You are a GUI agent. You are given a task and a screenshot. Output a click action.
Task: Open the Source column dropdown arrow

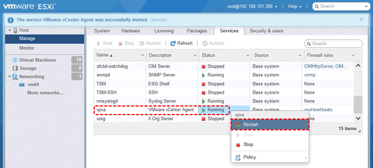click(x=300, y=55)
